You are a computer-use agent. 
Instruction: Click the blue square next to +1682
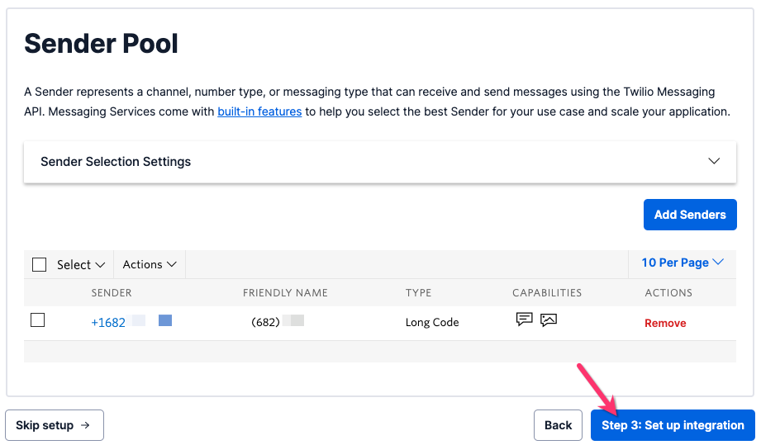(165, 320)
